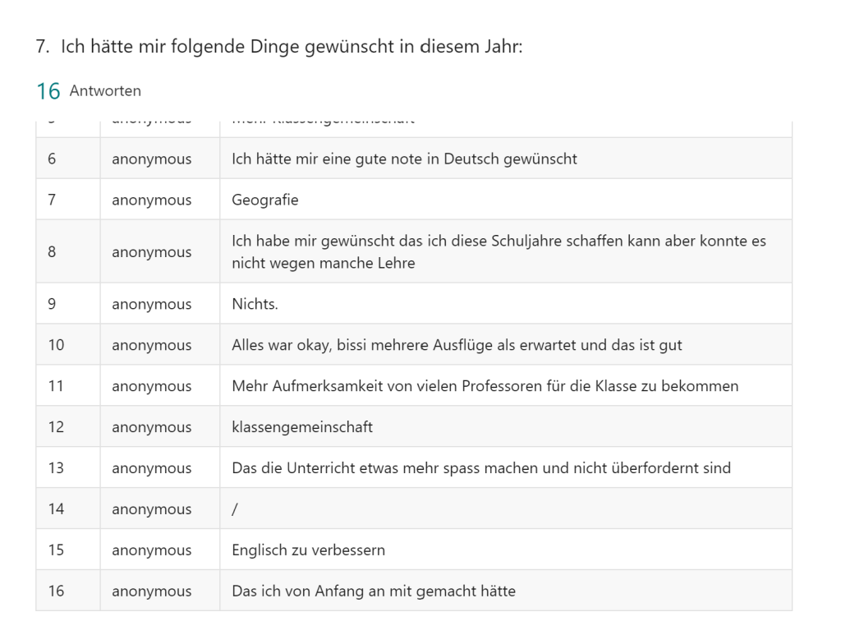
Task: Click 'anonymous' in the row 13 entry
Action: tap(152, 468)
